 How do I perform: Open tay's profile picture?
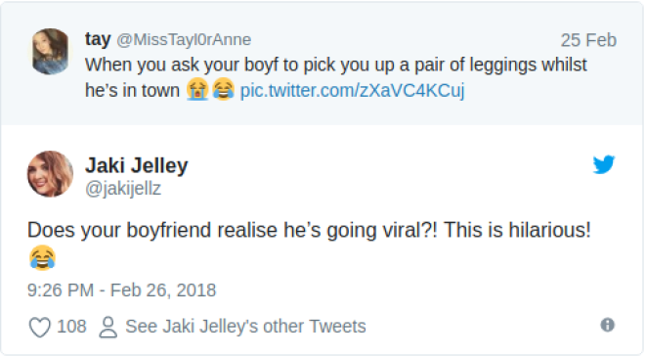pyautogui.click(x=50, y=52)
